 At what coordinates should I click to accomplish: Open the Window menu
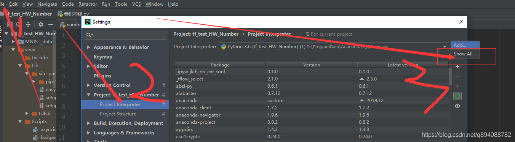[154, 4]
